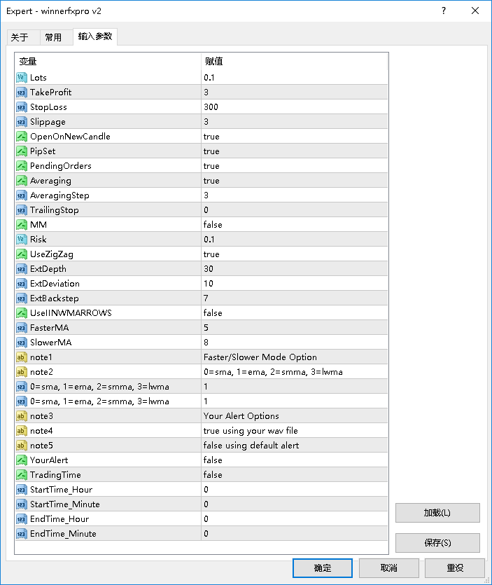The width and height of the screenshot is (492, 585).
Task: Select the YourAlert false value cell
Action: (295, 460)
